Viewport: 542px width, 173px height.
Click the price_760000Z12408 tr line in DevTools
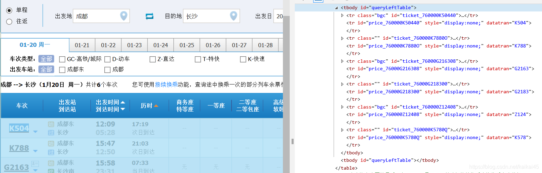[x=439, y=115]
